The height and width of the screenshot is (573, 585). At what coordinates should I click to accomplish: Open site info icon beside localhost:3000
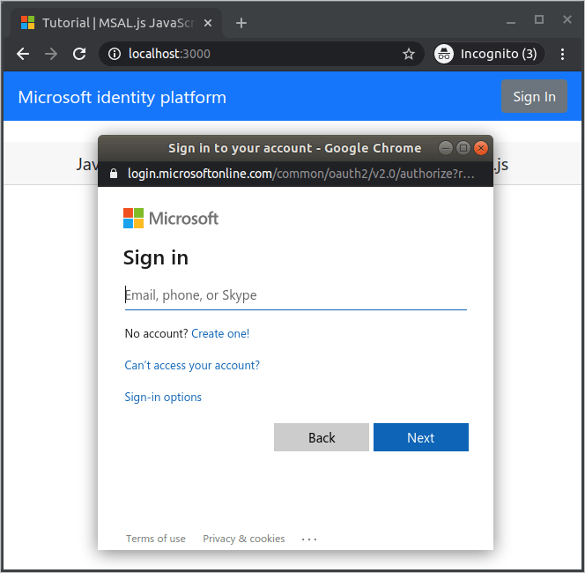pyautogui.click(x=115, y=54)
